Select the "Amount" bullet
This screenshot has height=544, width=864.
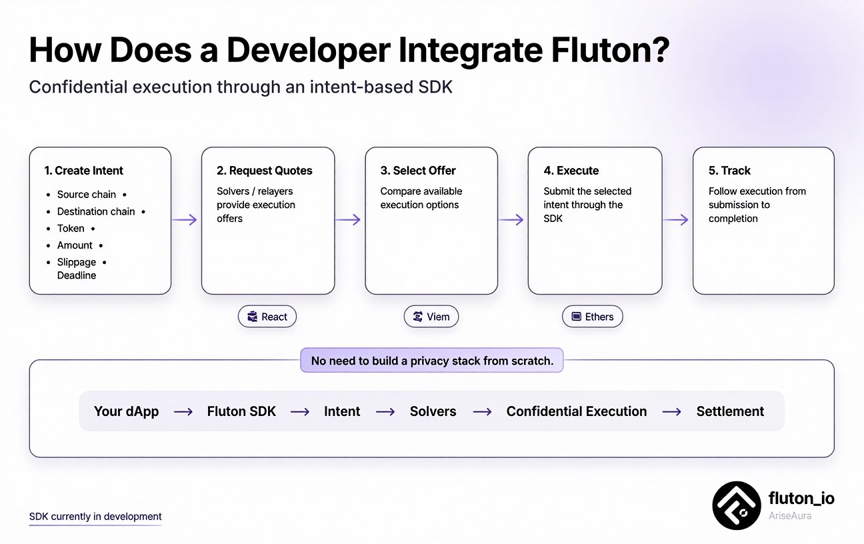(75, 245)
